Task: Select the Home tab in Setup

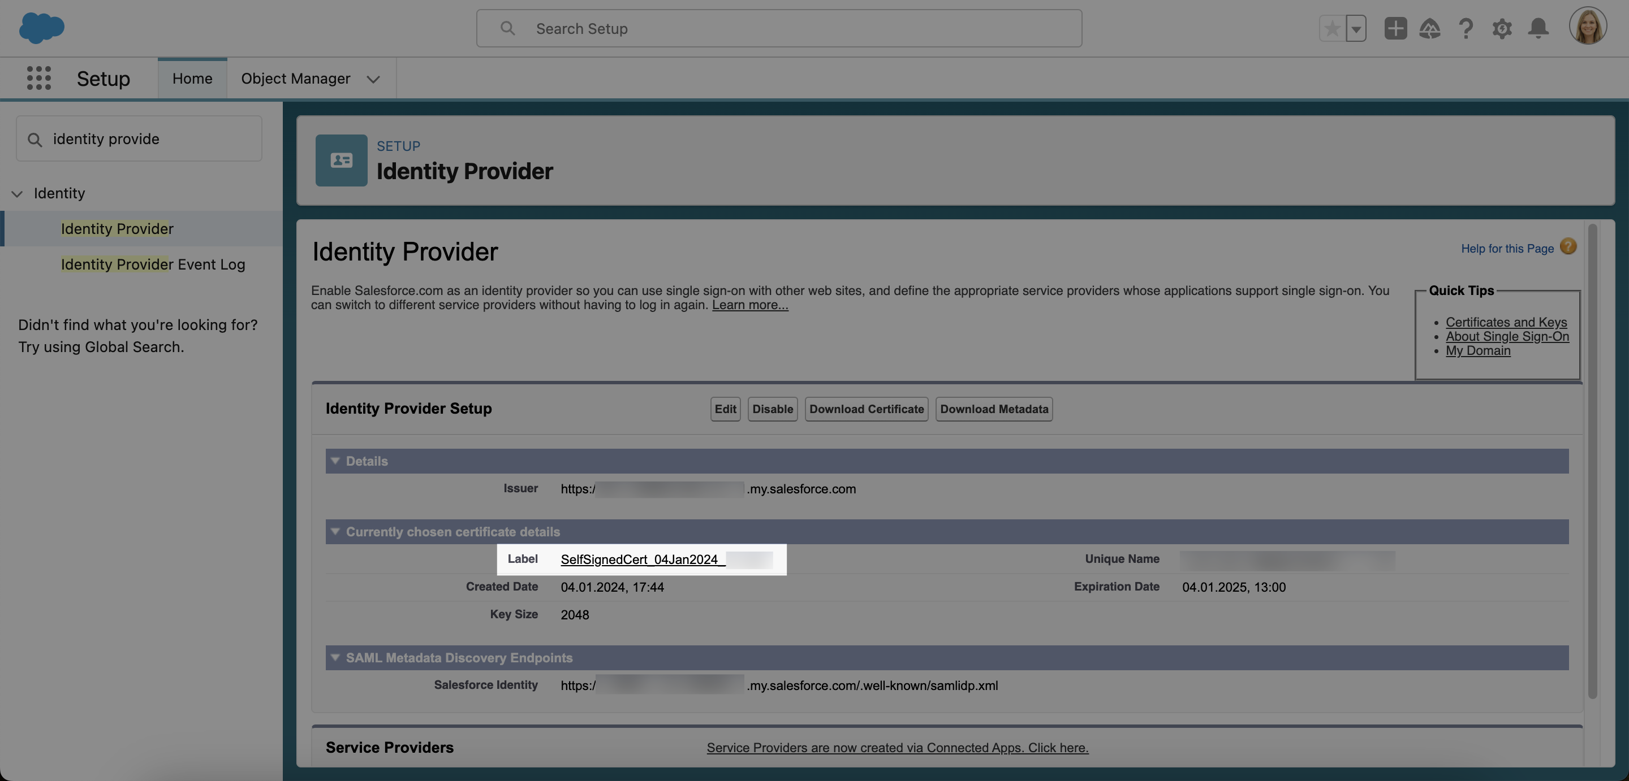Action: pyautogui.click(x=192, y=78)
